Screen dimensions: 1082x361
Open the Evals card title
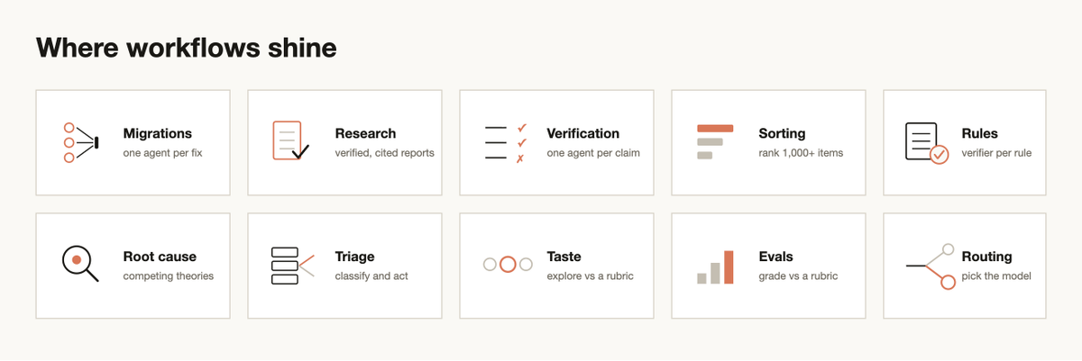(776, 257)
